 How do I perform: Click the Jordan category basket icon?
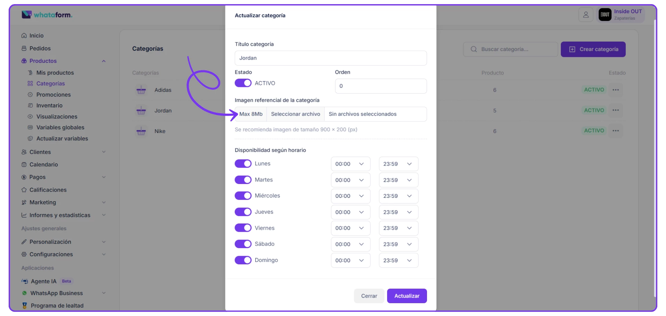141,111
